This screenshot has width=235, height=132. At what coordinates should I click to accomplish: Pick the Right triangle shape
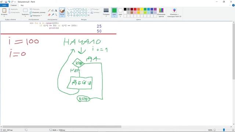[x=68, y=12]
